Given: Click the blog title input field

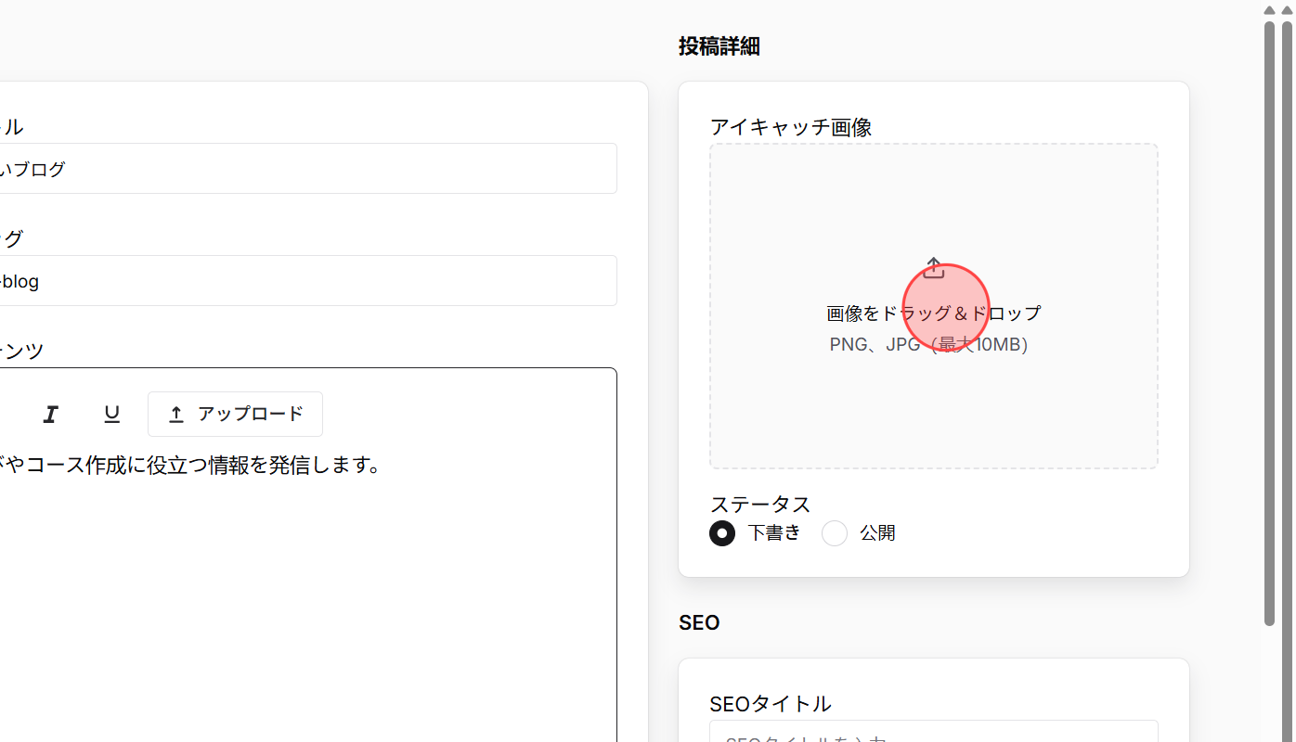Looking at the screenshot, I should click(x=306, y=169).
